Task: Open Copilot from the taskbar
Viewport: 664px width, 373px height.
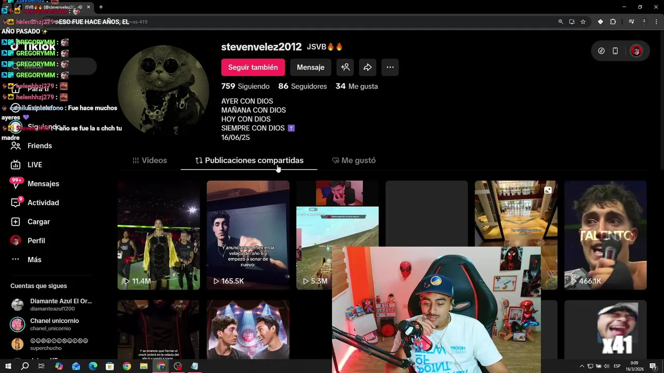Action: coord(59,366)
